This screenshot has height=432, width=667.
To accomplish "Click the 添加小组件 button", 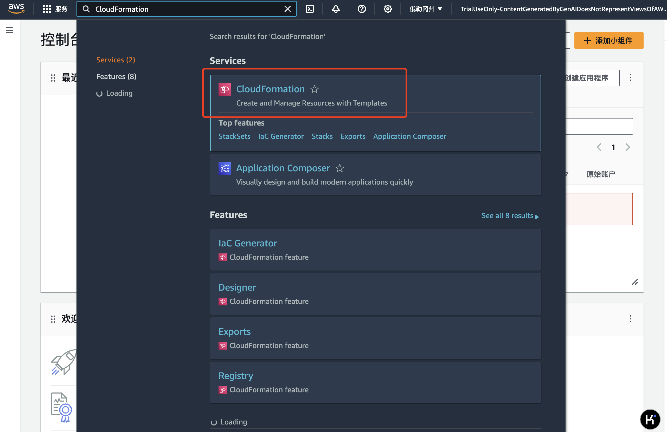I will [609, 41].
